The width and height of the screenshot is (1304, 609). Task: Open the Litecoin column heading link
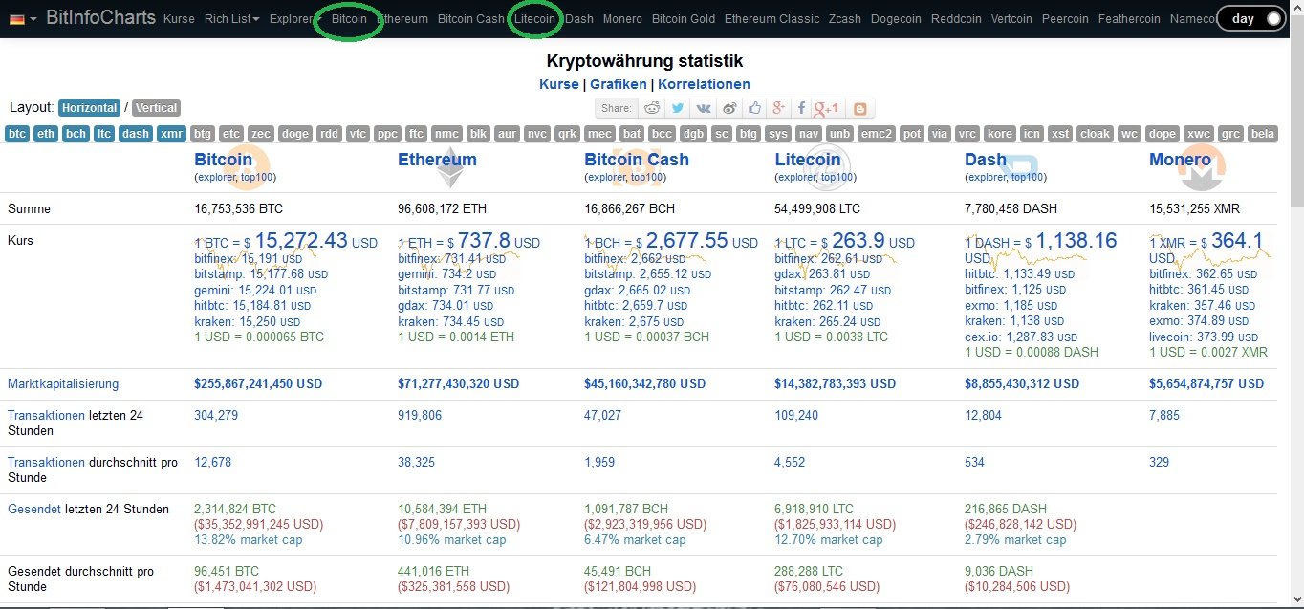click(808, 160)
